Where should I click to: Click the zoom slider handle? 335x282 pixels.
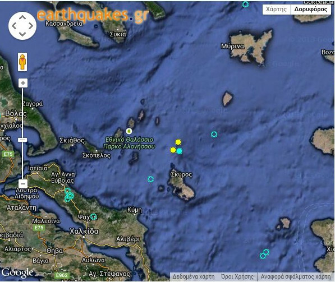22,140
